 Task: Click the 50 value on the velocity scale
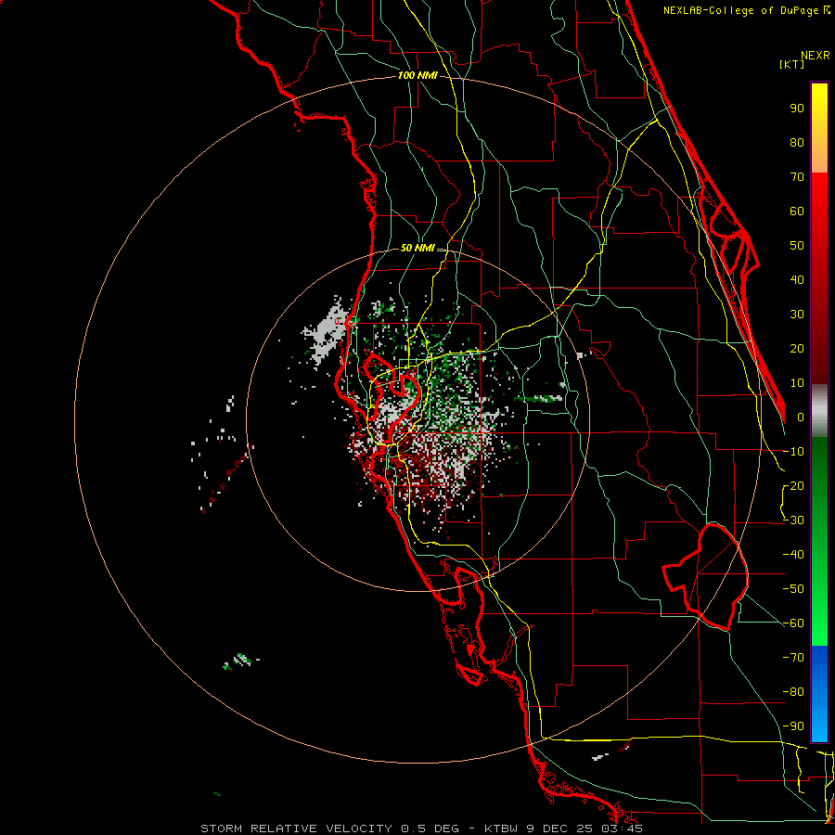797,246
